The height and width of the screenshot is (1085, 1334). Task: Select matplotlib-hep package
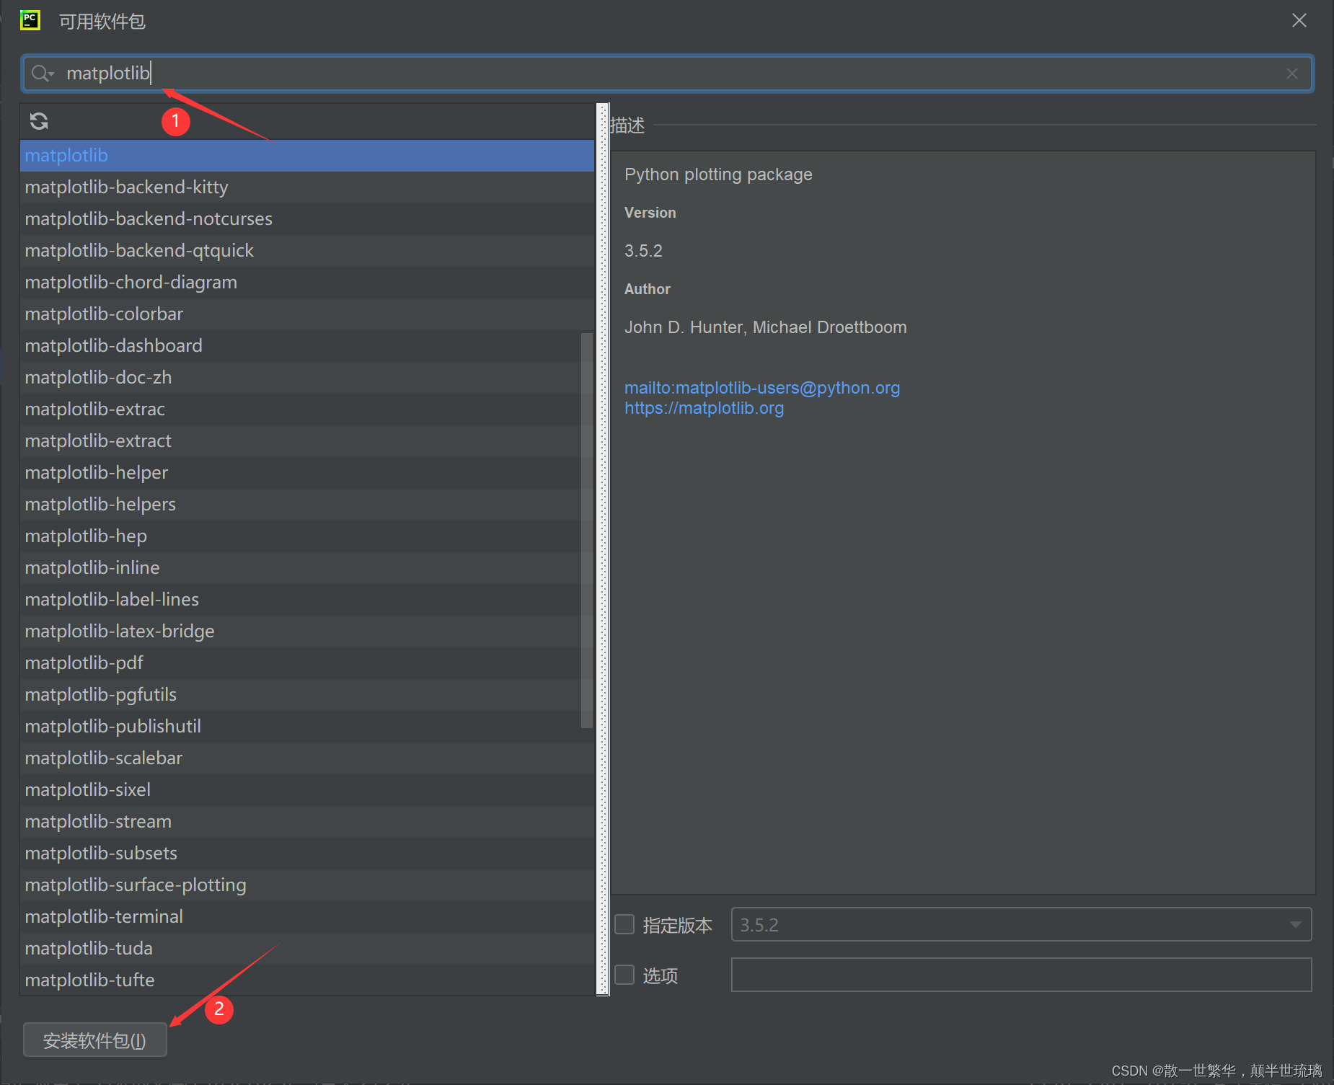pyautogui.click(x=307, y=536)
